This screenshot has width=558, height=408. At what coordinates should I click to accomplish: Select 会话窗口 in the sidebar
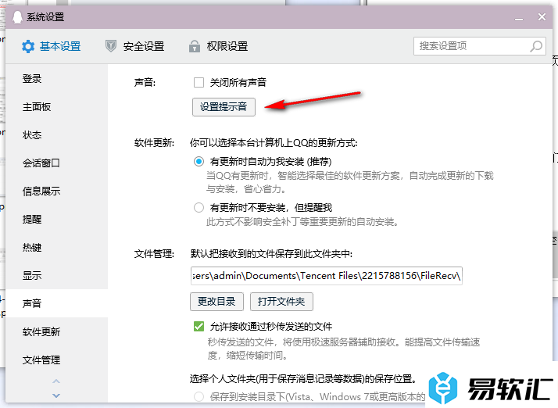56,163
